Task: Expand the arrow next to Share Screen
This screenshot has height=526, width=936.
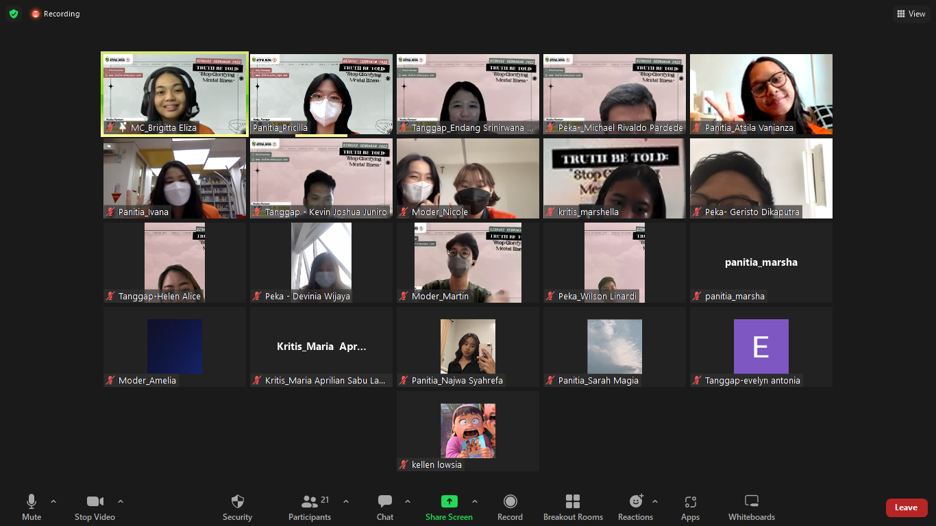Action: [x=475, y=501]
